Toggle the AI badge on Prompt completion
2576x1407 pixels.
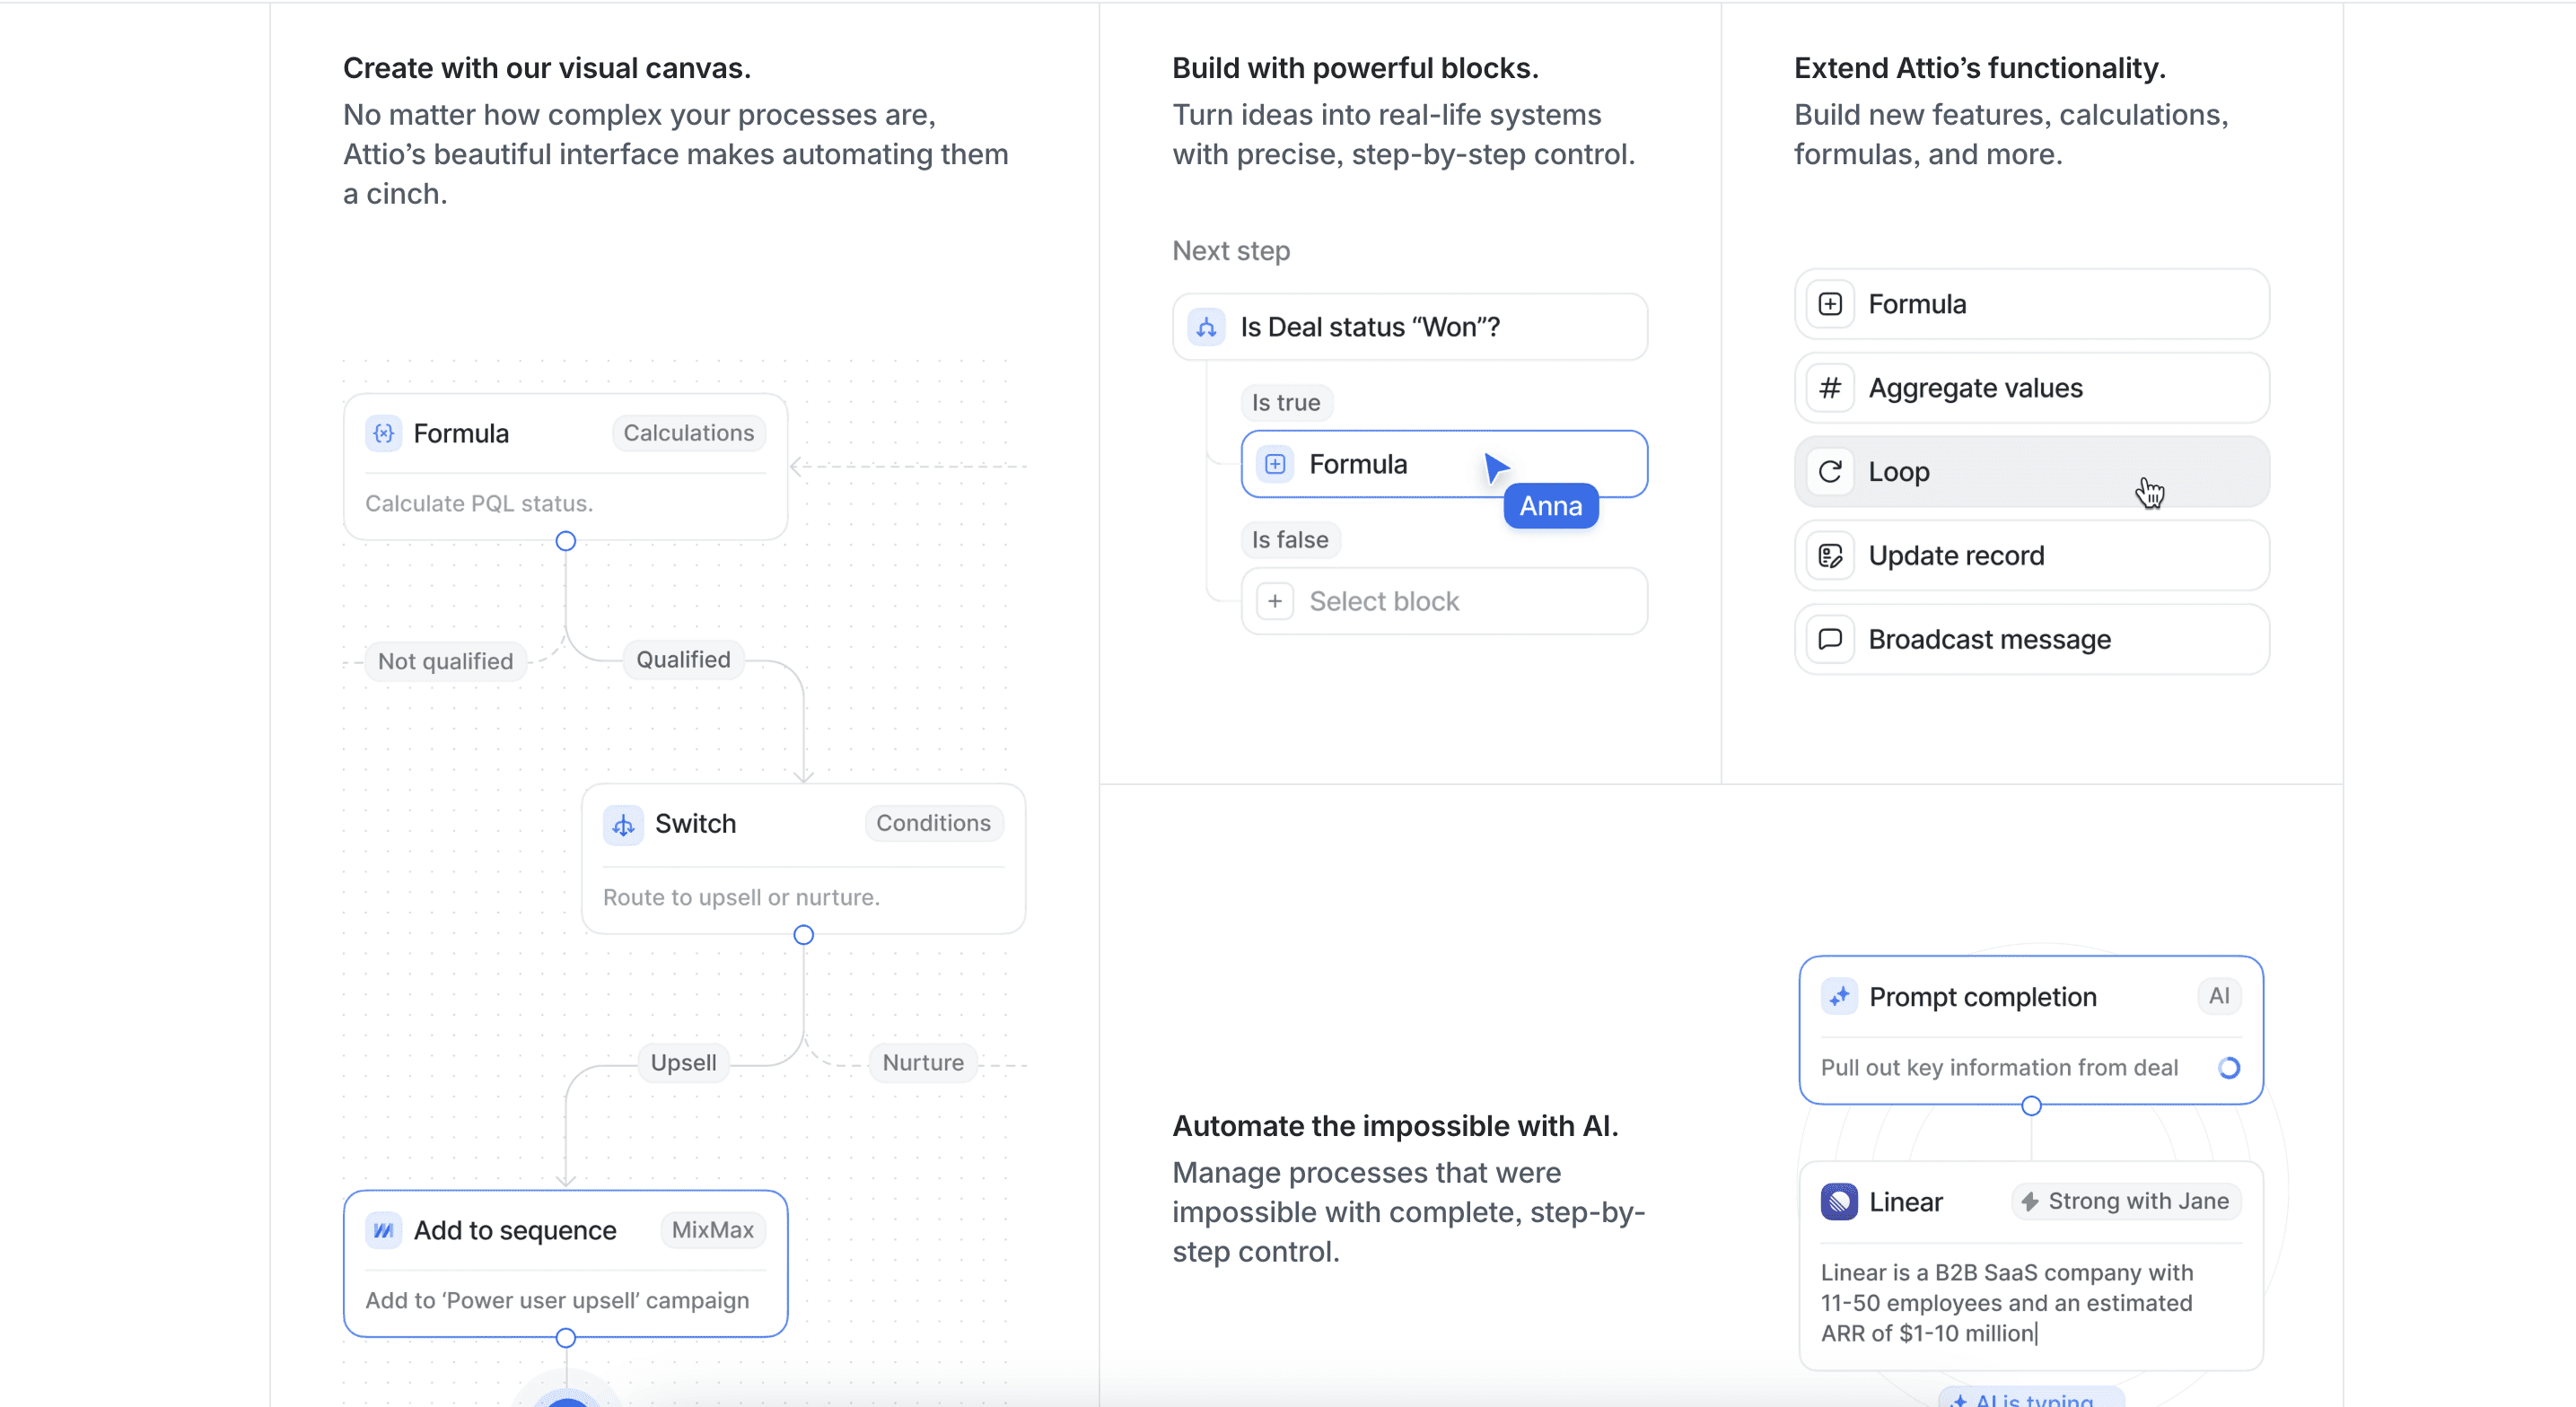tap(2220, 995)
